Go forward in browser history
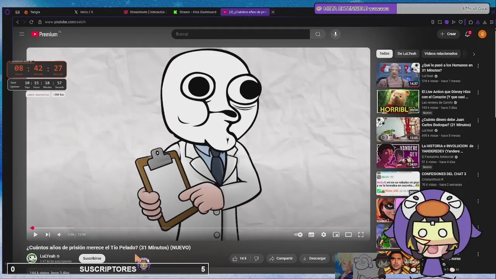496x279 pixels. (24, 22)
